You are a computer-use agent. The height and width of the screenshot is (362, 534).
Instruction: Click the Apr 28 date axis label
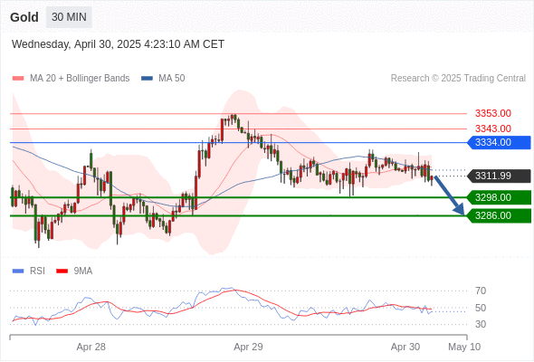tap(91, 347)
